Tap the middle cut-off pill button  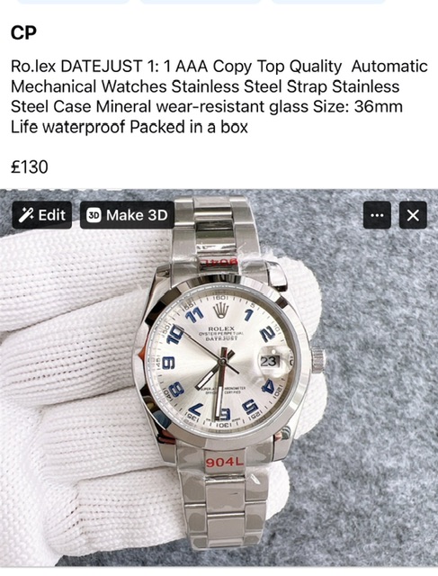click(x=201, y=2)
